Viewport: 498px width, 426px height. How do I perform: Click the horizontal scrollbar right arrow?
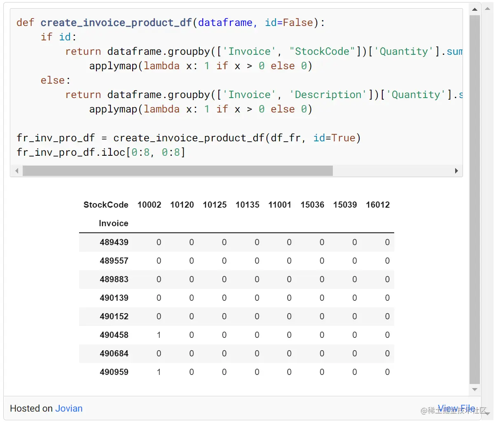[x=456, y=171]
